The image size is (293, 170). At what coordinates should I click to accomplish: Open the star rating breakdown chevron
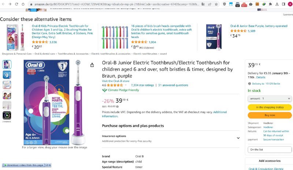(126, 85)
